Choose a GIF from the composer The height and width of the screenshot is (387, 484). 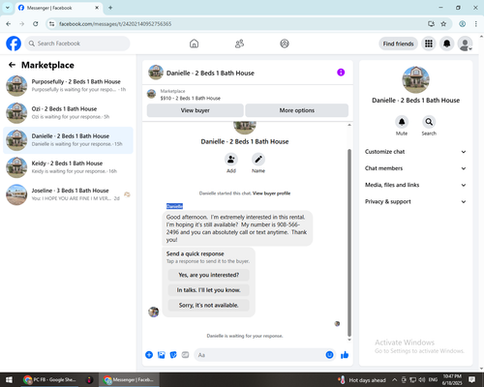click(185, 355)
